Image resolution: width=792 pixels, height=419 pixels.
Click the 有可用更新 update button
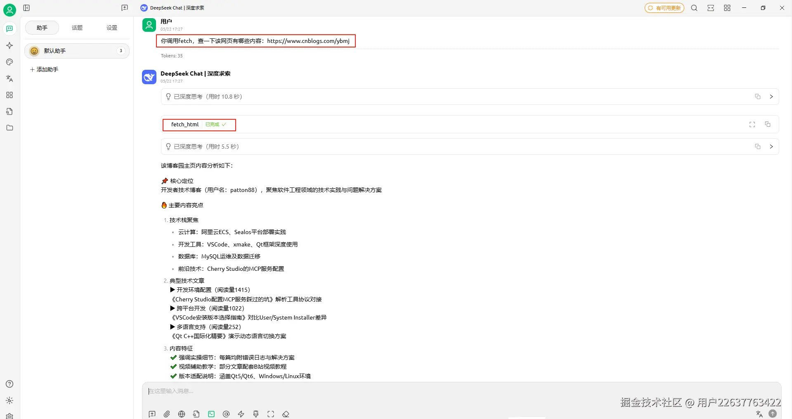[x=664, y=8]
